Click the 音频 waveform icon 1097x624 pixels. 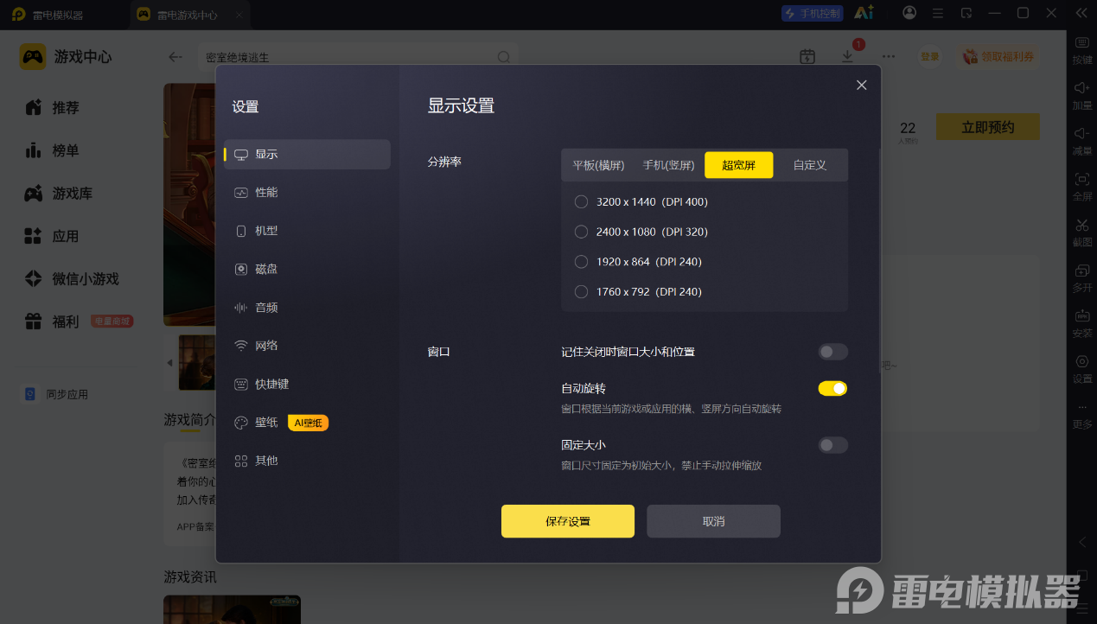point(241,308)
